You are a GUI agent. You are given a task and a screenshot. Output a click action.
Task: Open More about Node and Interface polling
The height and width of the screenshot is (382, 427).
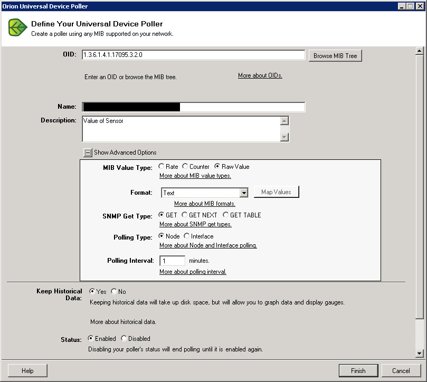[x=208, y=245]
